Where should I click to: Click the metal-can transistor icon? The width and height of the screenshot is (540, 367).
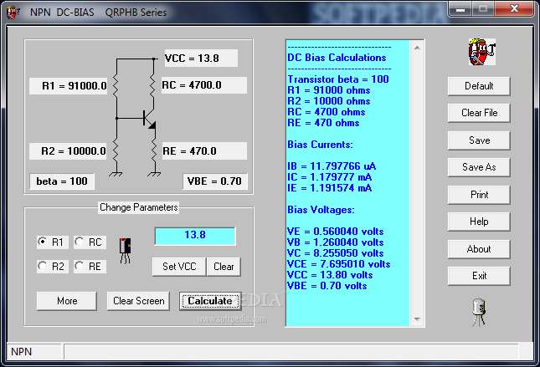tap(479, 313)
